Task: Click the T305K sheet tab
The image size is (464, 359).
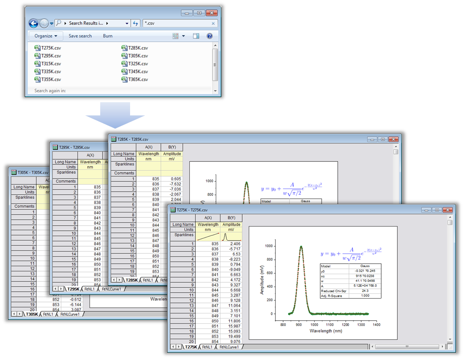Action: click(32, 314)
